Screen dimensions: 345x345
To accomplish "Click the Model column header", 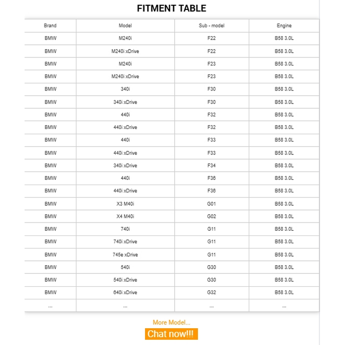I will (125, 26).
